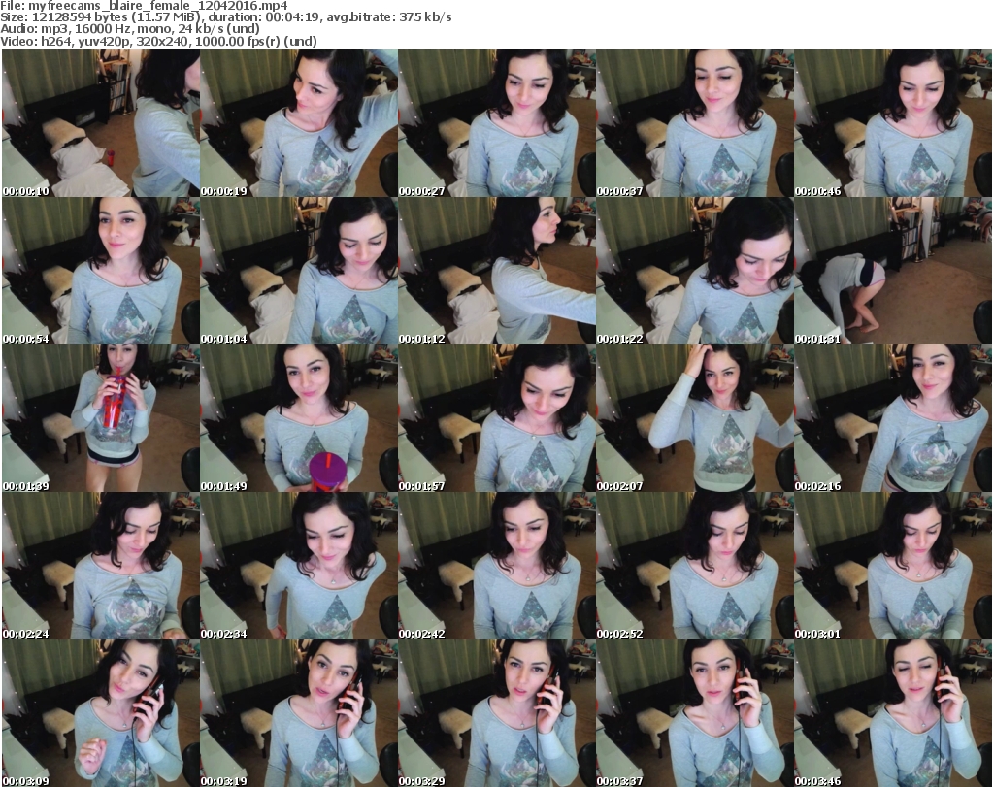The image size is (994, 787).
Task: Click the frame stamped 00:02:24
Action: click(101, 567)
